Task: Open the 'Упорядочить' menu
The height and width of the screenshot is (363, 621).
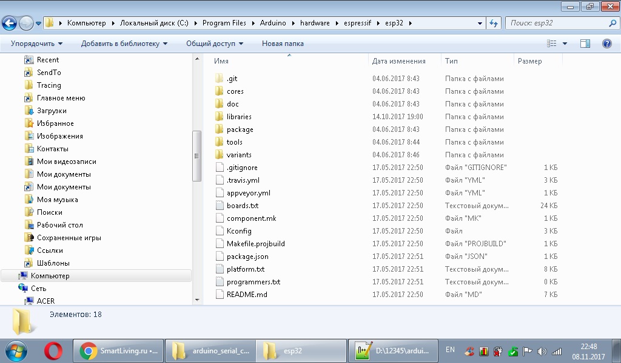Action: 36,44
